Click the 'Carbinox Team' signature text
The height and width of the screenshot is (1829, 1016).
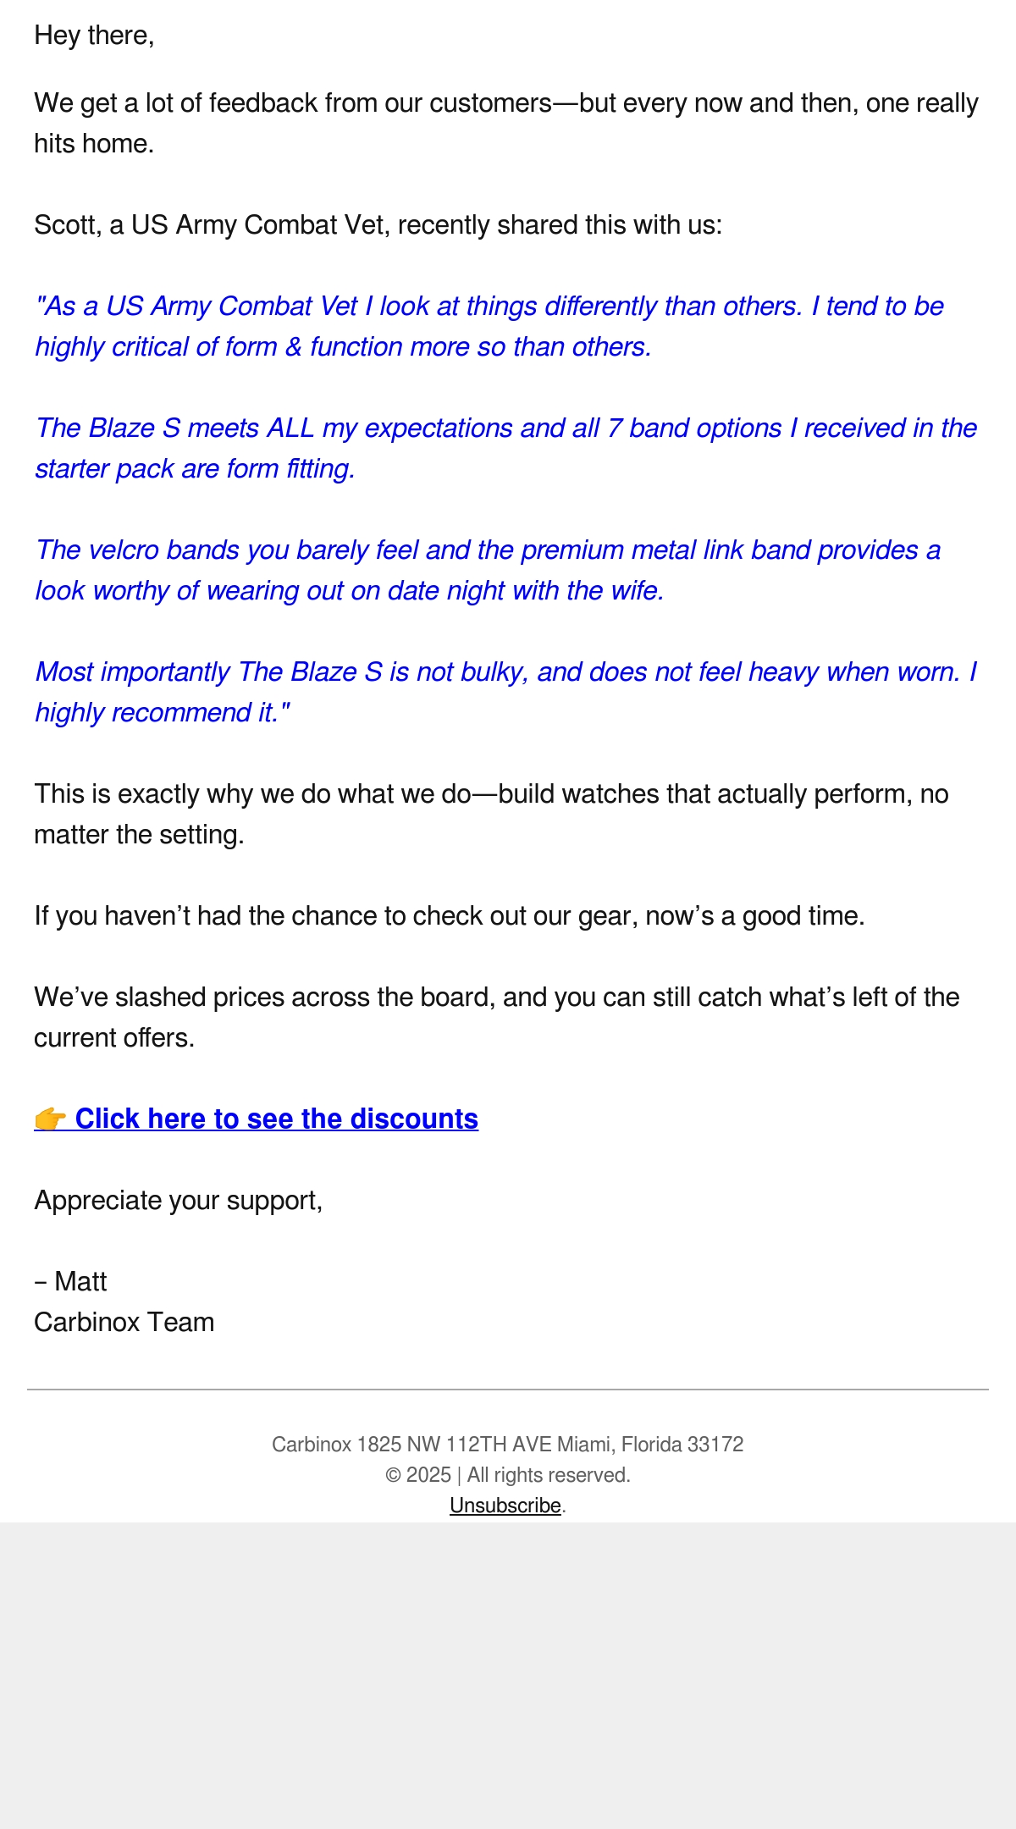[x=124, y=1322]
